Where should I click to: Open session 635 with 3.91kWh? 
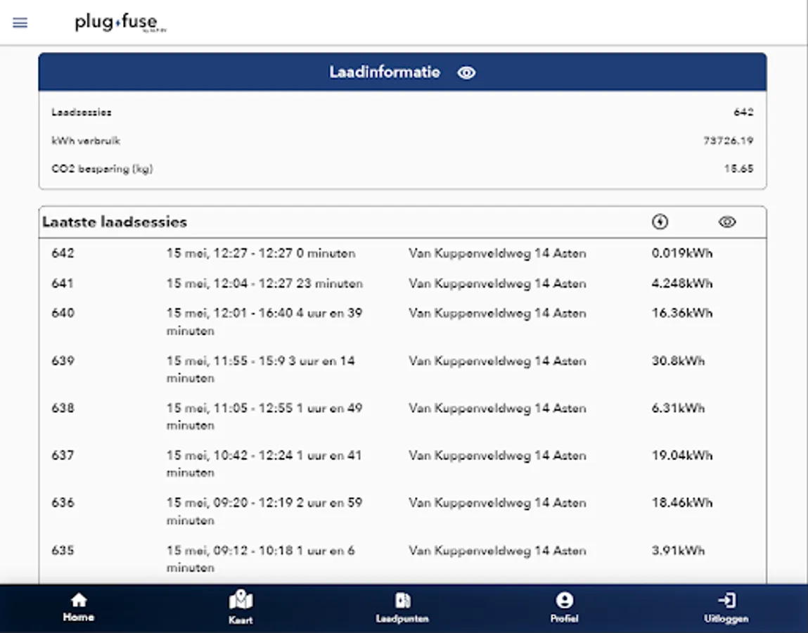point(402,558)
